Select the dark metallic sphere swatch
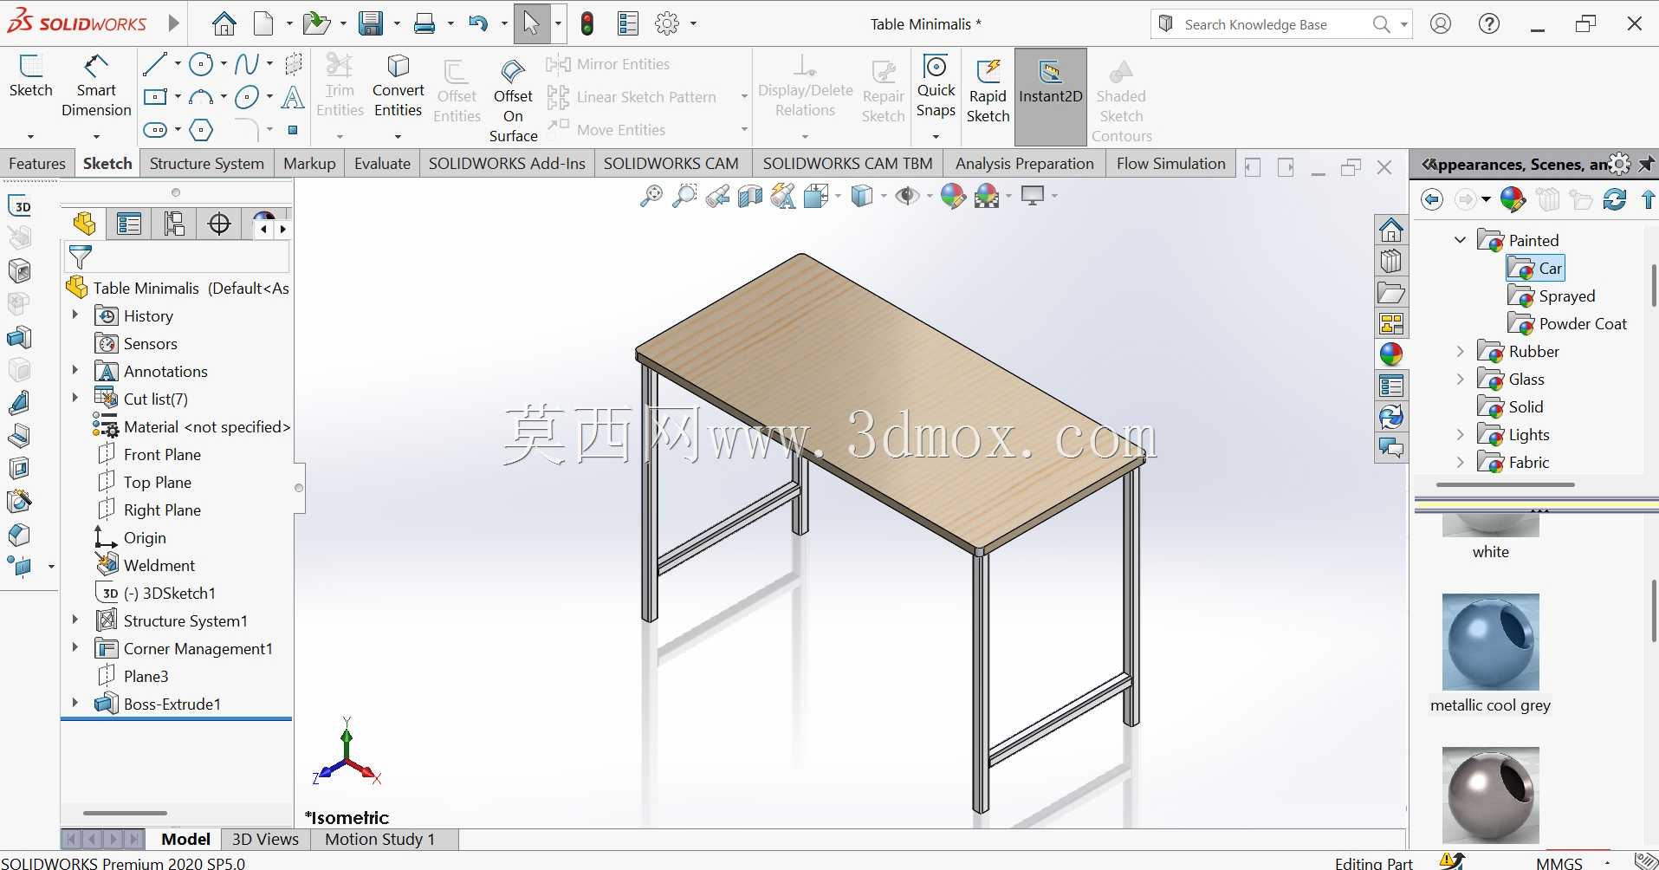 coord(1490,795)
